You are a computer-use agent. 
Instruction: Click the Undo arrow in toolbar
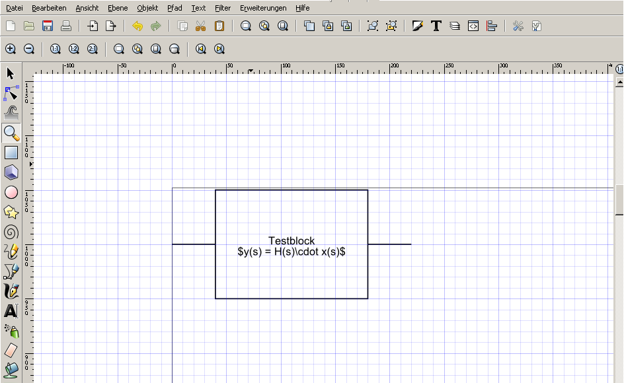137,26
